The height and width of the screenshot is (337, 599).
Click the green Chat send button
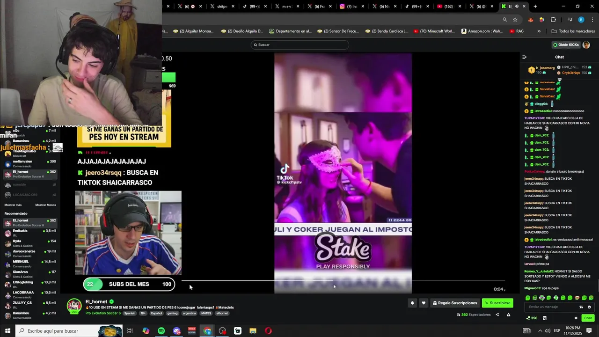588,318
